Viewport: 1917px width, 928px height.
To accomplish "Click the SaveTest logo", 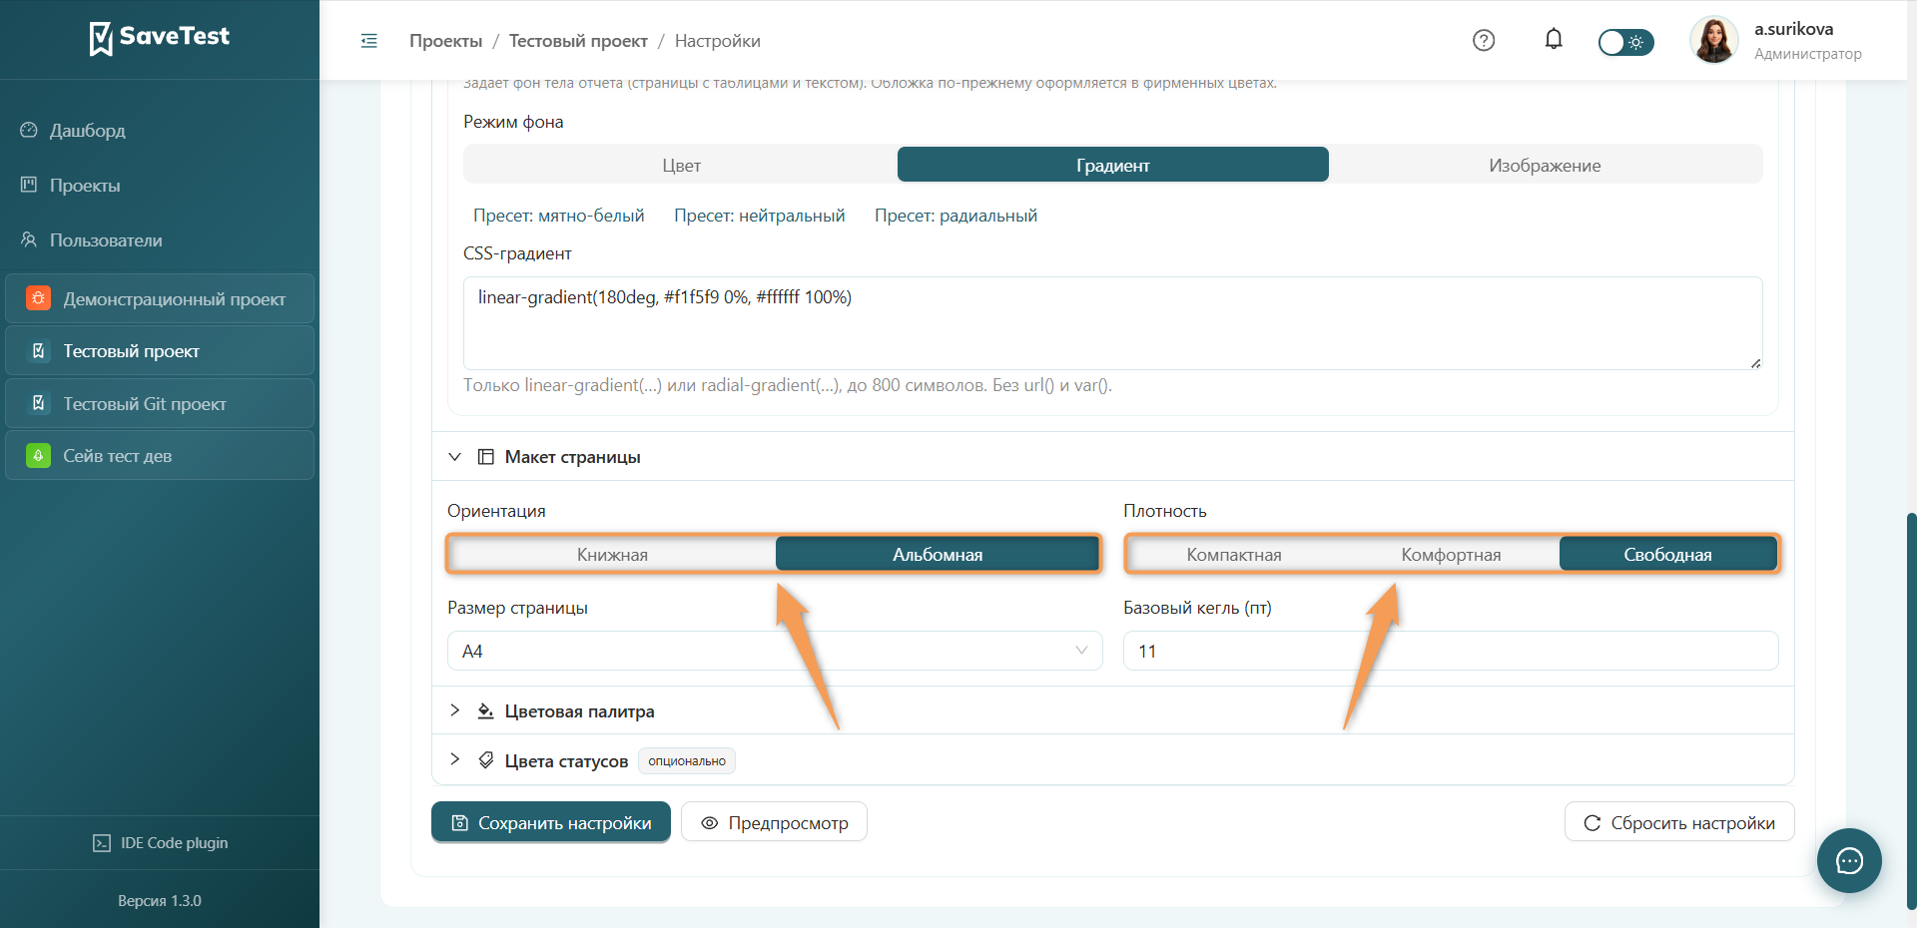I will pyautogui.click(x=160, y=38).
